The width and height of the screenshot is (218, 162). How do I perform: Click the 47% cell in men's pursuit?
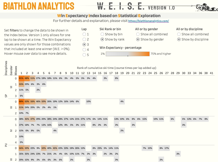[x=32, y=119]
